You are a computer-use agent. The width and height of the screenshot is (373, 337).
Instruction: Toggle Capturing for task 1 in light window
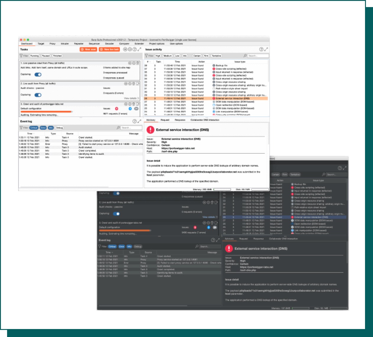pyautogui.click(x=38, y=75)
